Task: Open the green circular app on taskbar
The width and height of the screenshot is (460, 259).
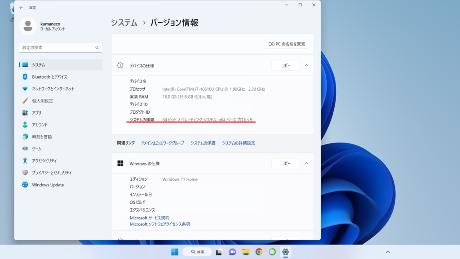Action: tap(272, 252)
